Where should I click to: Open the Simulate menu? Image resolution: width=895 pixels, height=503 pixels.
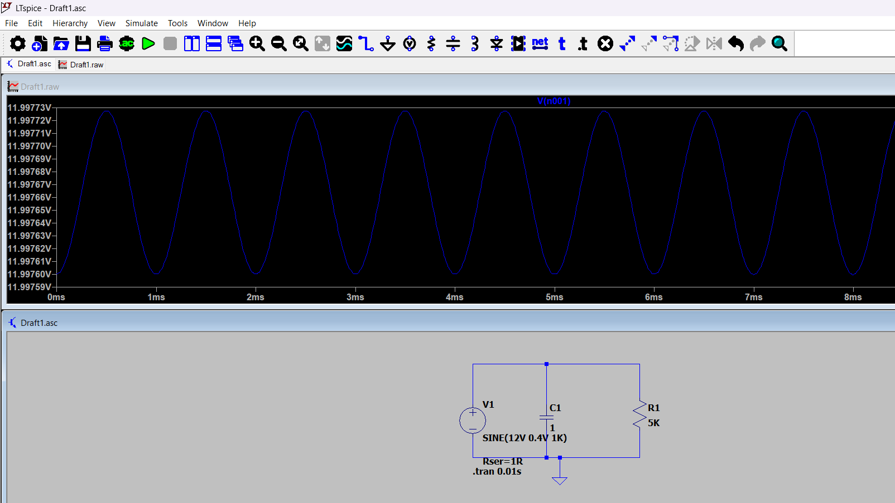coord(141,23)
